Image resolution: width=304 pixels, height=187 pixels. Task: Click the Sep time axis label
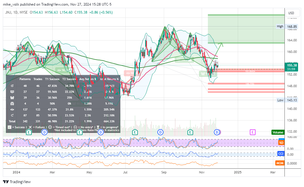(x=164, y=172)
